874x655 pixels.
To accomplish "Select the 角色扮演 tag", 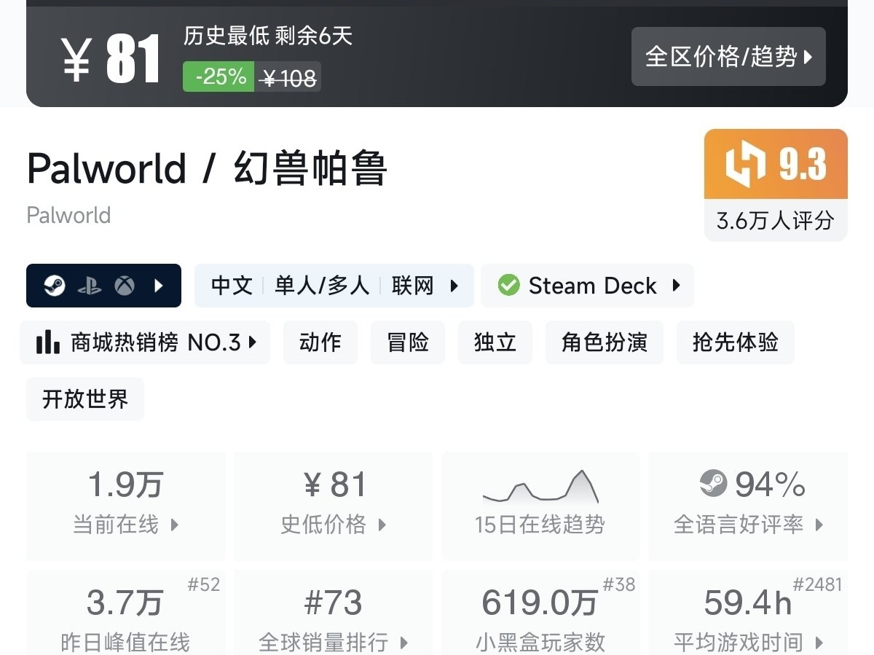I will tap(605, 342).
